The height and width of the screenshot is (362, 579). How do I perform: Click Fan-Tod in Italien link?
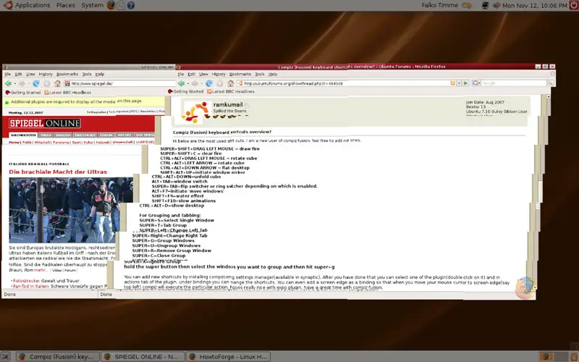tap(31, 286)
